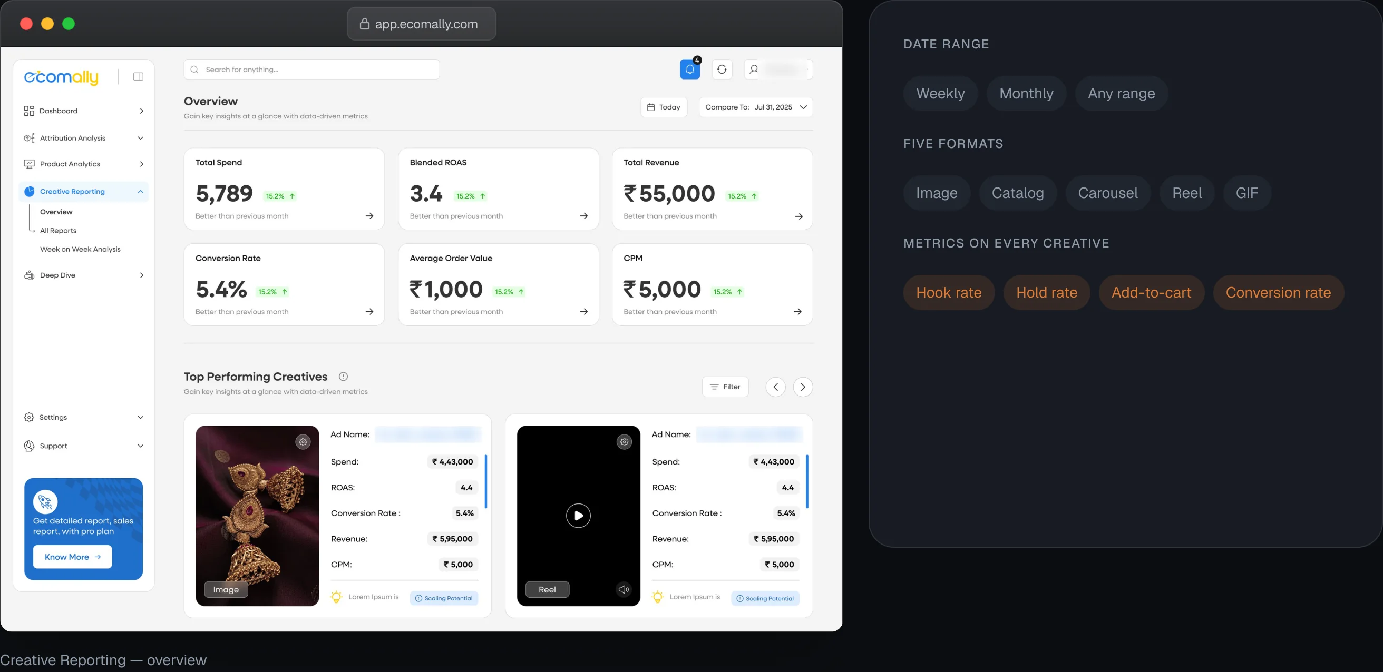Click Scaling Potential tag on Reel creative
1383x672 pixels.
[765, 598]
